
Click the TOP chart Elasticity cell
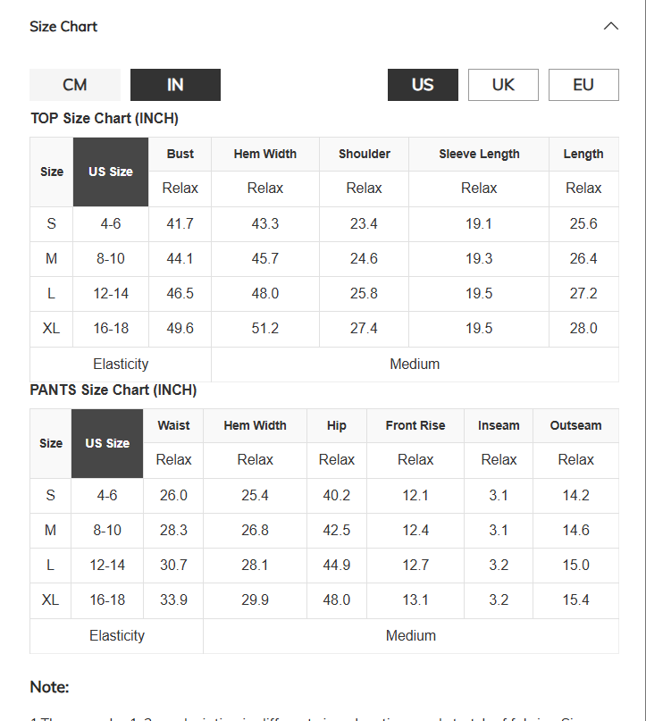pos(121,365)
